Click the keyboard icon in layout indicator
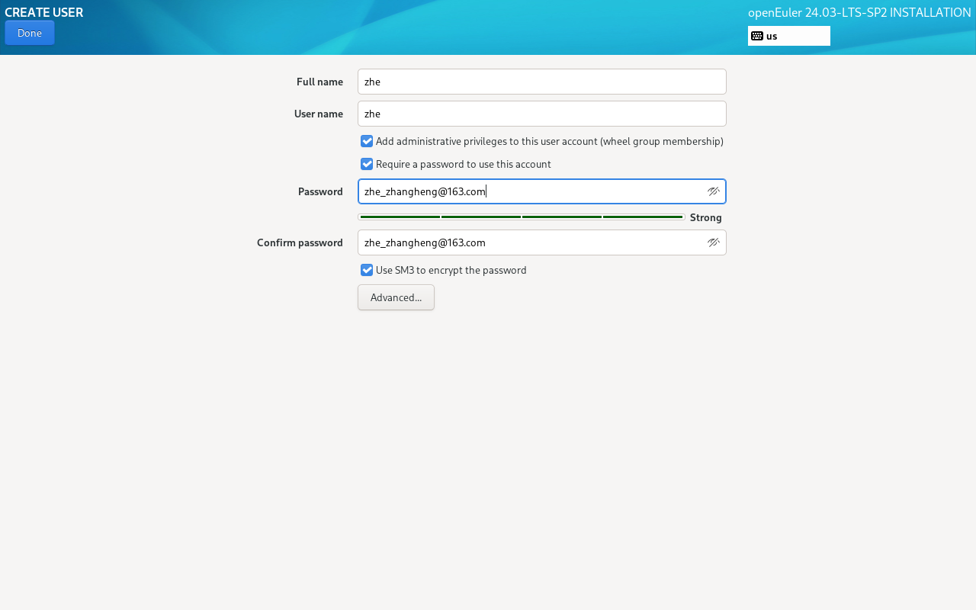Viewport: 976px width, 610px height. (x=756, y=36)
